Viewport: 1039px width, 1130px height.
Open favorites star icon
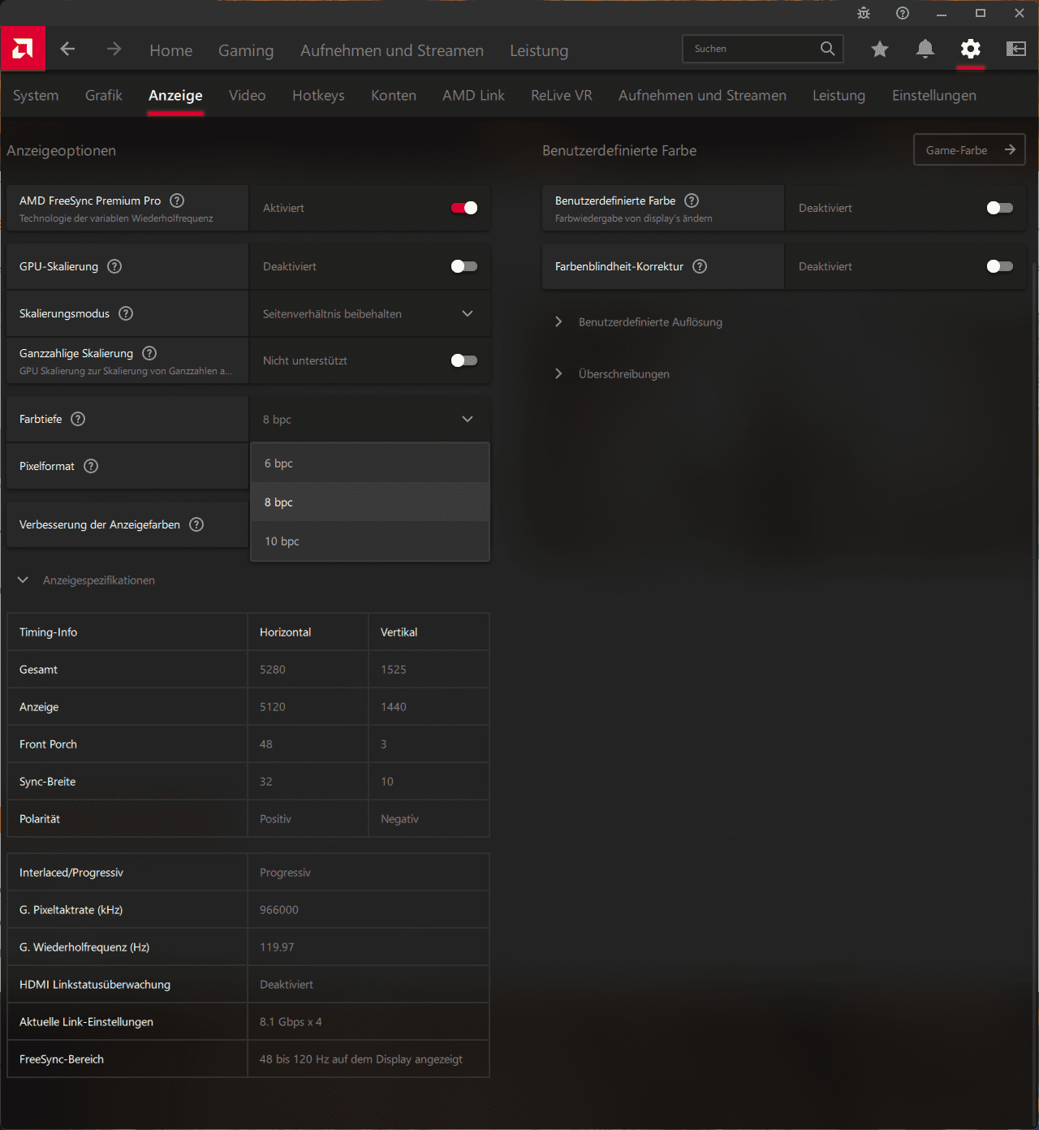tap(879, 50)
